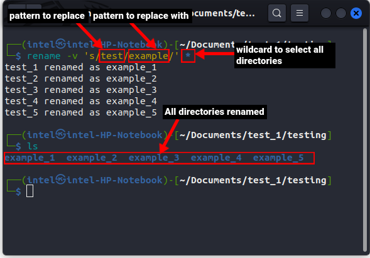Click the 'test_2 renamed as example_2' output line

[x=80, y=78]
